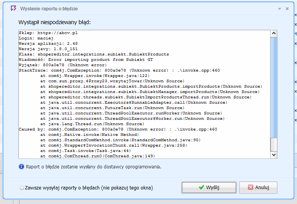Screen dimensions: 297x204
Task: Click the Sklep: https://abcv.pl line
Action: tap(48, 33)
